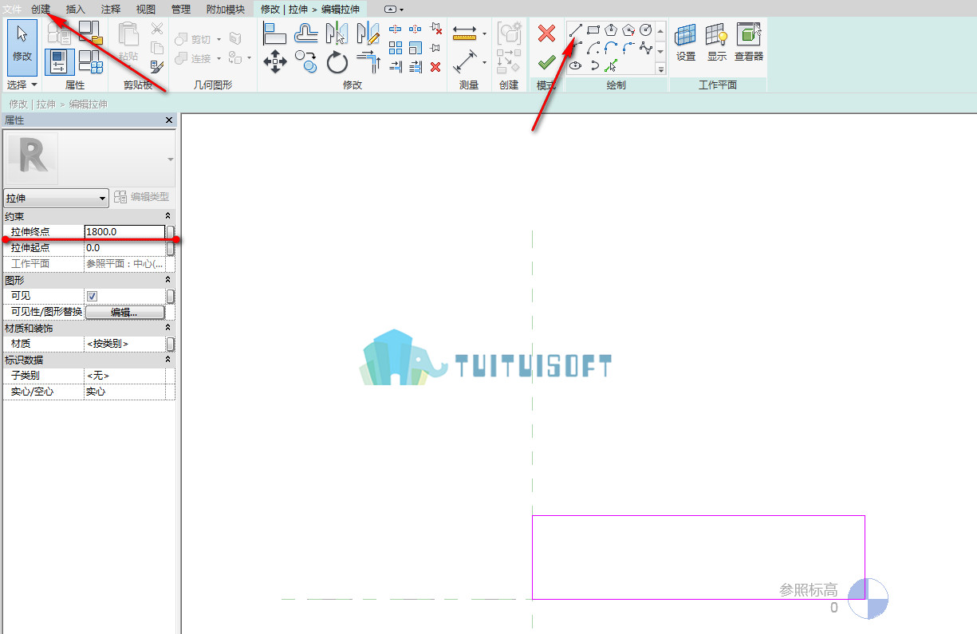Open the File (文件) menu
Screen dimensions: 977x634
tap(13, 9)
